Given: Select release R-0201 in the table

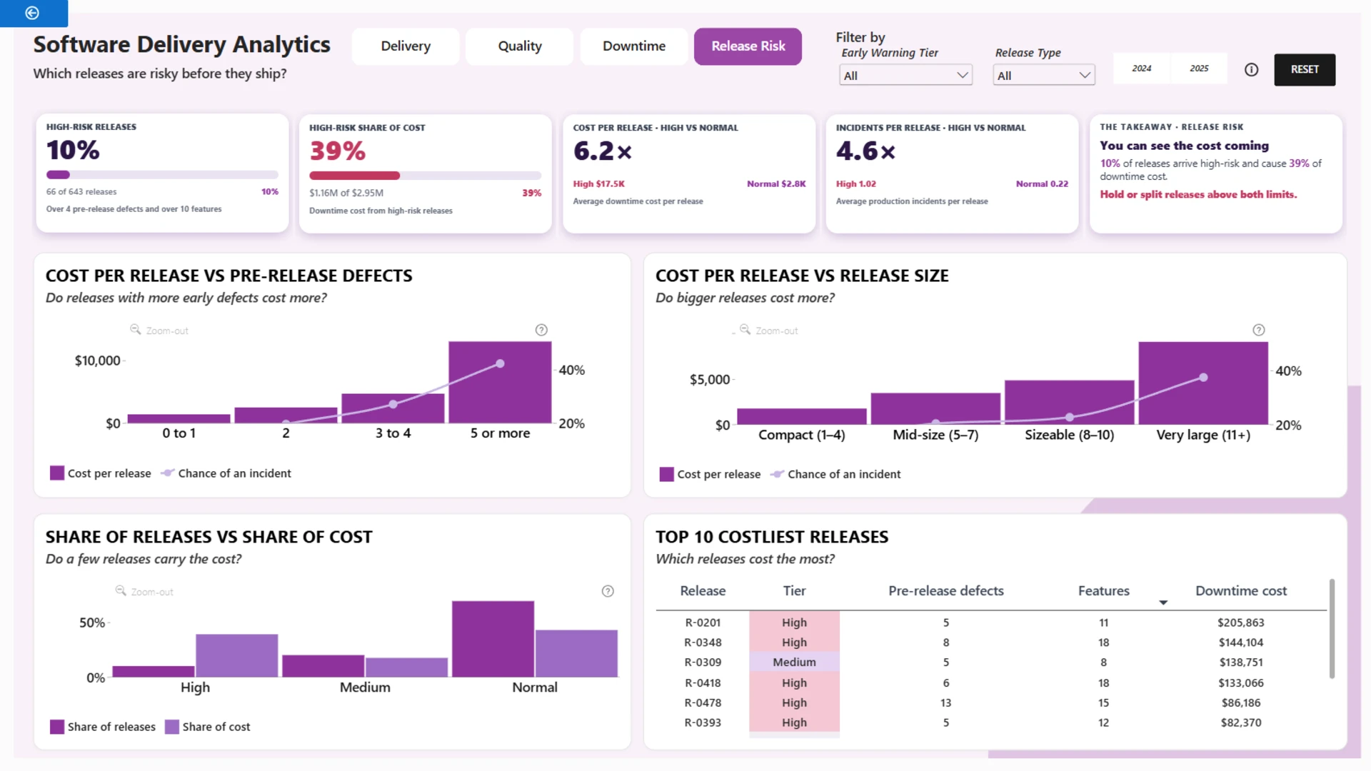Looking at the screenshot, I should coord(703,623).
